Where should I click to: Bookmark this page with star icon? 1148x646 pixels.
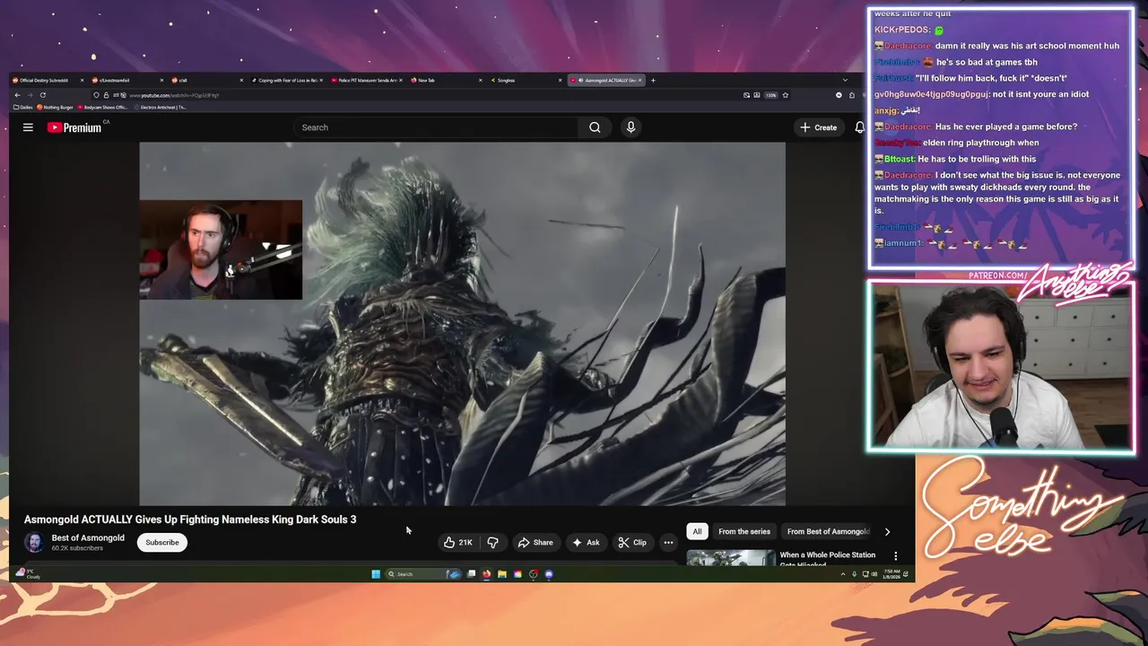pos(785,95)
